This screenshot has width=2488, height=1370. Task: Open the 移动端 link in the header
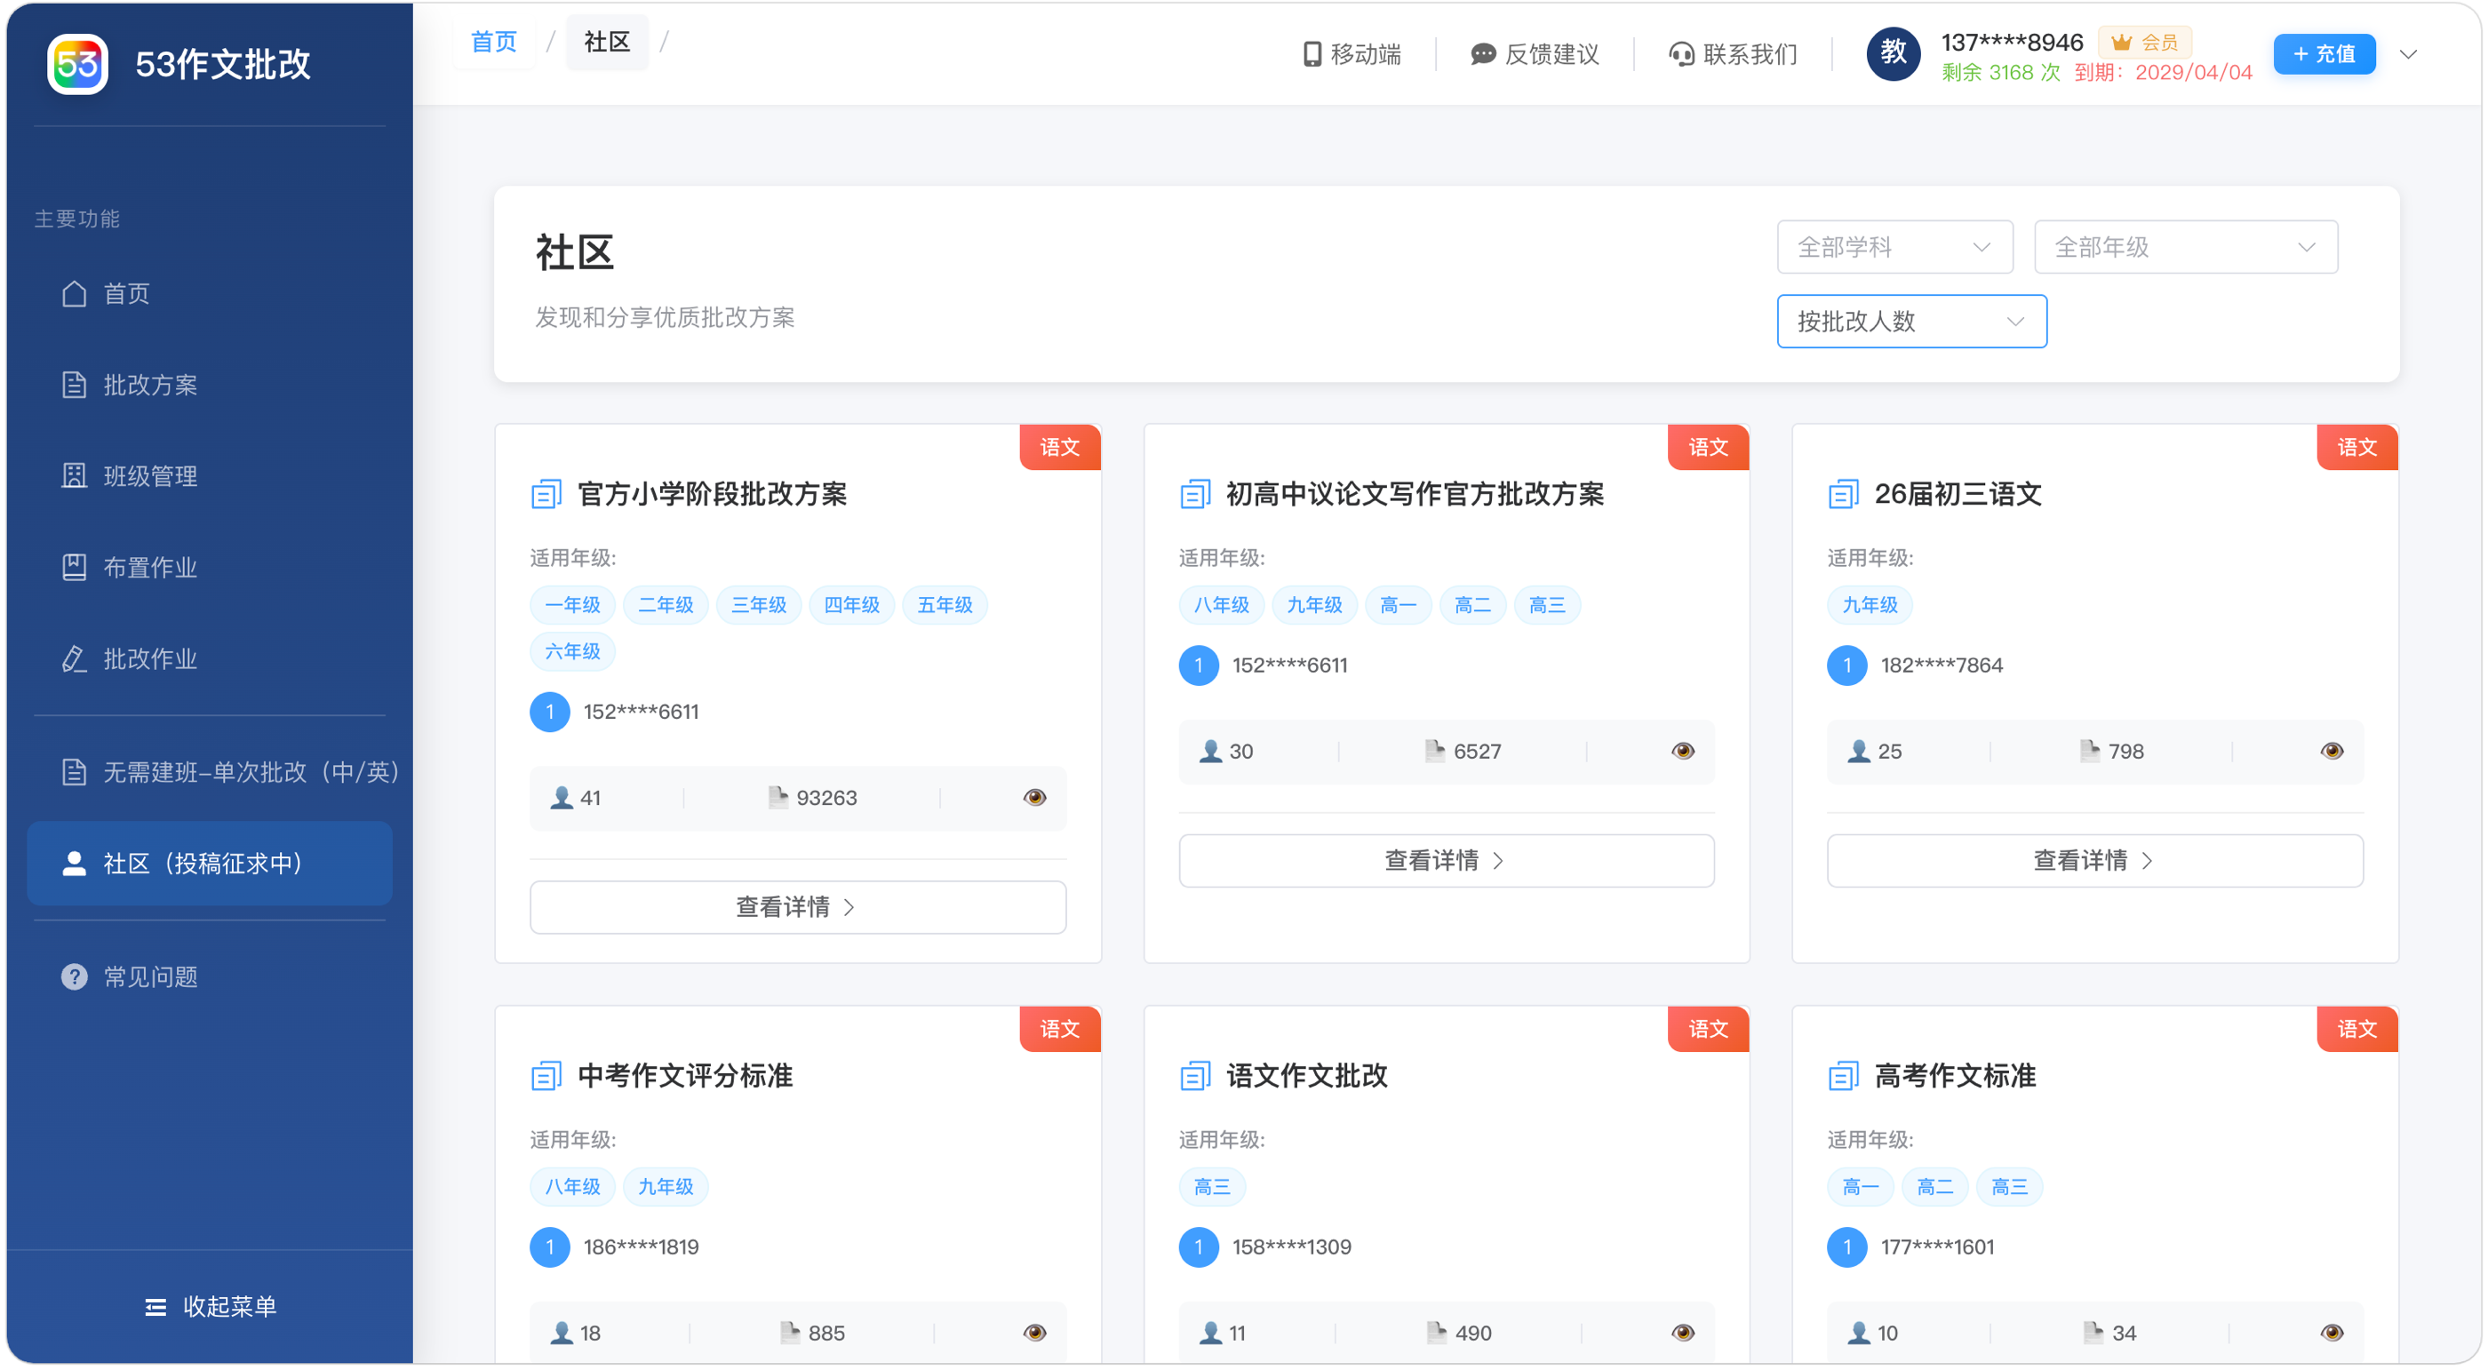coord(1352,54)
